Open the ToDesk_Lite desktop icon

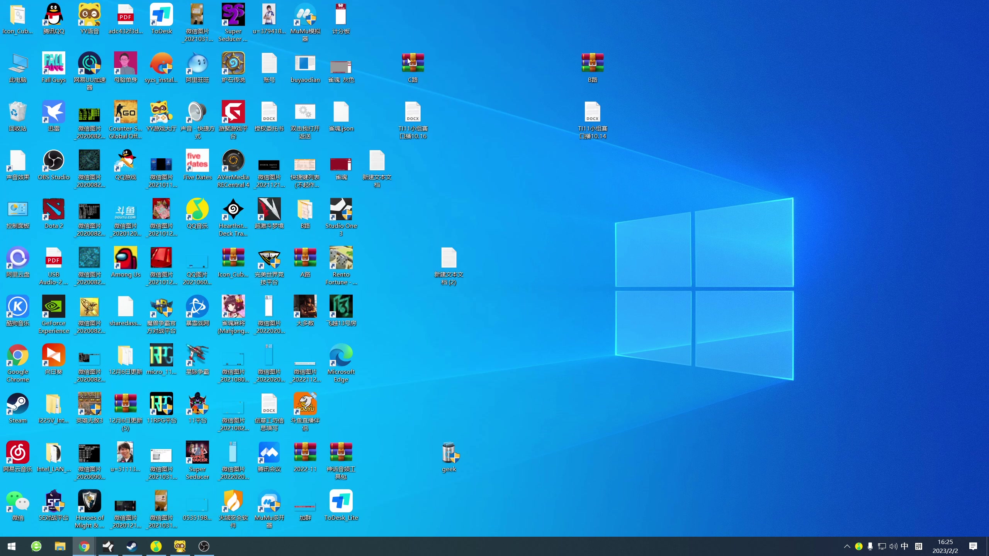click(x=341, y=506)
